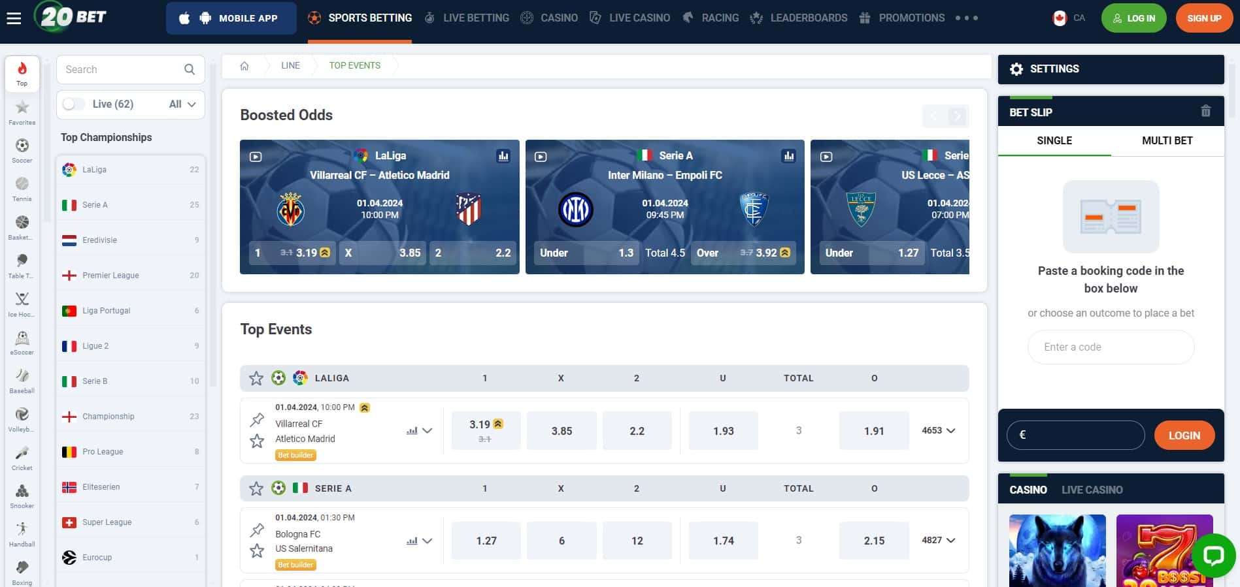Open the CA country language selector
This screenshot has height=587, width=1240.
(x=1069, y=18)
